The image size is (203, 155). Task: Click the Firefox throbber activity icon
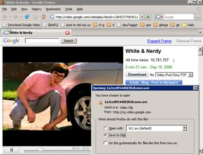coord(199,9)
